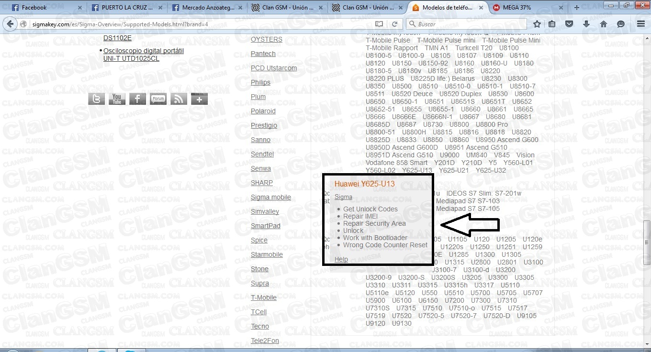Click the scrollbar up arrow

[x=647, y=38]
